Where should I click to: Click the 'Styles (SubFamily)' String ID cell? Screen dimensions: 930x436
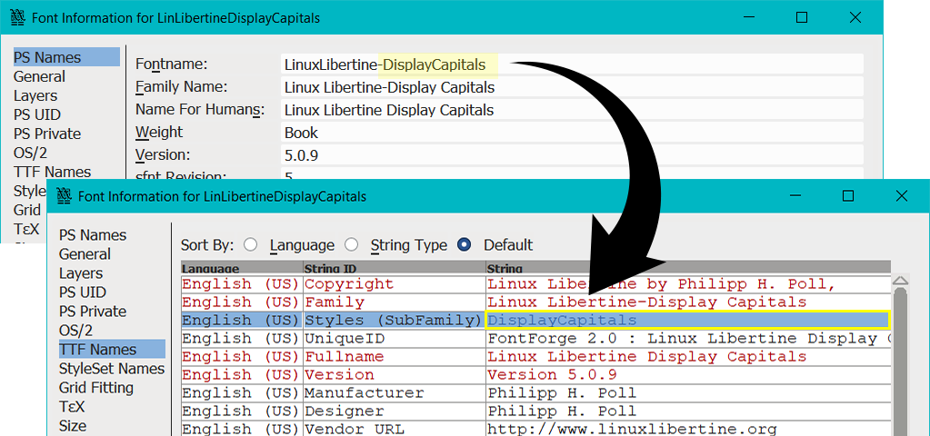(x=395, y=320)
